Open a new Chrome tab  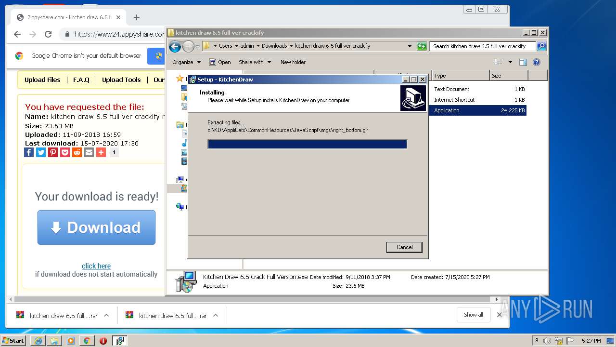click(137, 17)
